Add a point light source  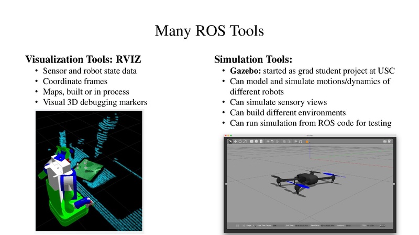click(268, 141)
